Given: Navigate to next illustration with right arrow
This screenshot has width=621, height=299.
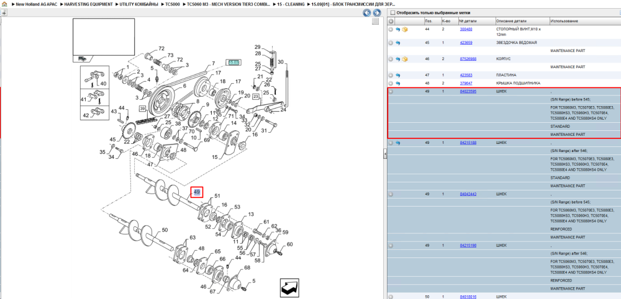Looking at the screenshot, I should click(377, 12).
